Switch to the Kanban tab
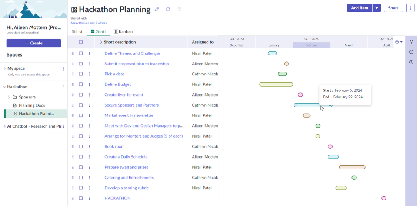 123,31
